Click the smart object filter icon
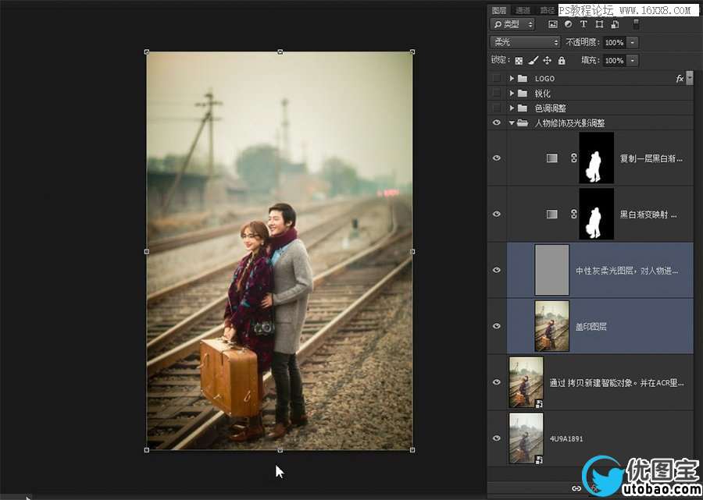Image resolution: width=703 pixels, height=500 pixels. pyautogui.click(x=614, y=25)
